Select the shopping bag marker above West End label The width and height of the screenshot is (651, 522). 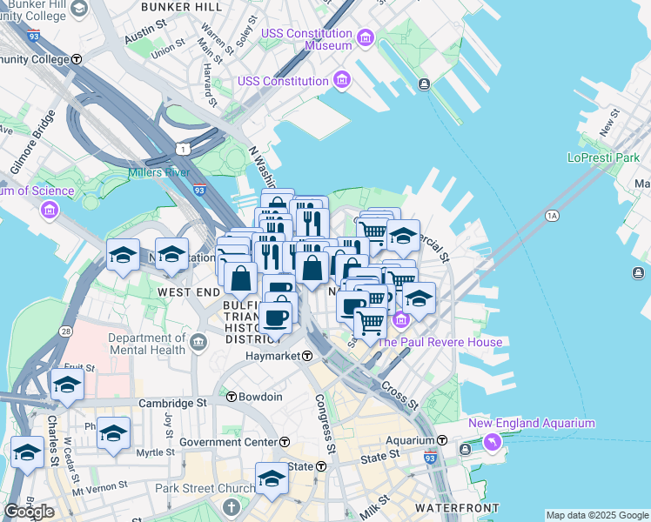[240, 279]
